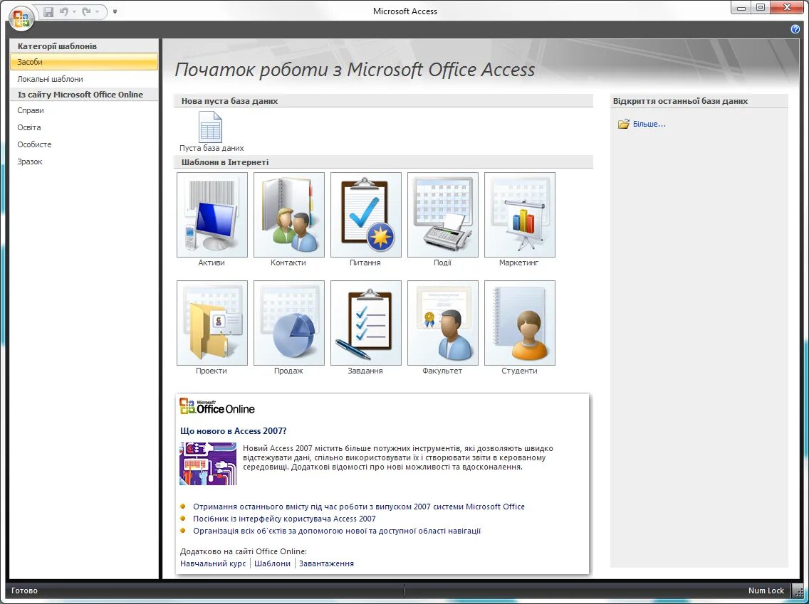Choose the Локальні шаблони category
The image size is (809, 604).
83,79
